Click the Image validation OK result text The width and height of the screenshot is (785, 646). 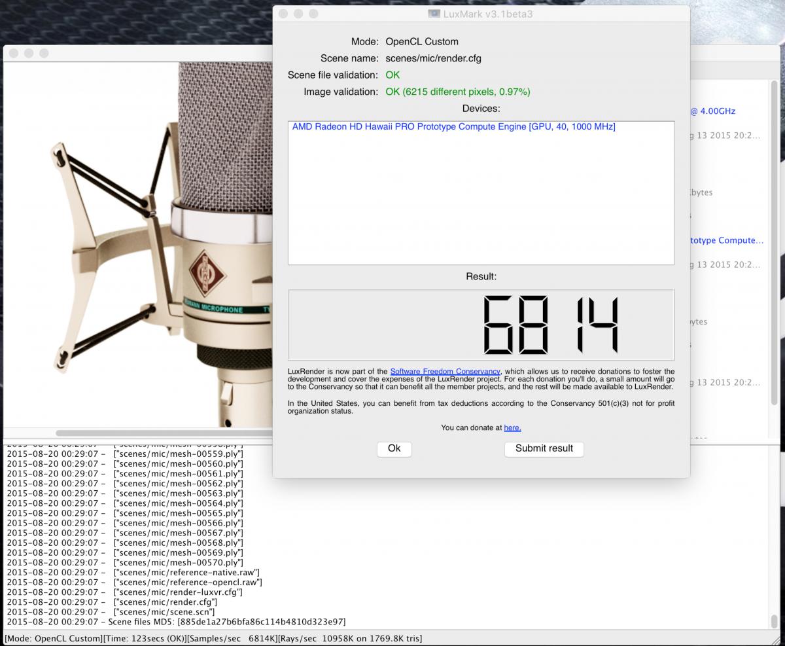458,92
